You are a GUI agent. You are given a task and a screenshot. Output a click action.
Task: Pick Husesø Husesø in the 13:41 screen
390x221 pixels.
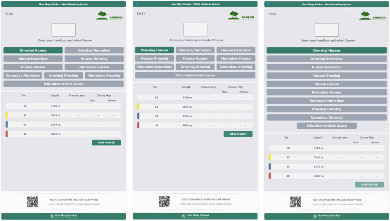pyautogui.click(x=195, y=58)
